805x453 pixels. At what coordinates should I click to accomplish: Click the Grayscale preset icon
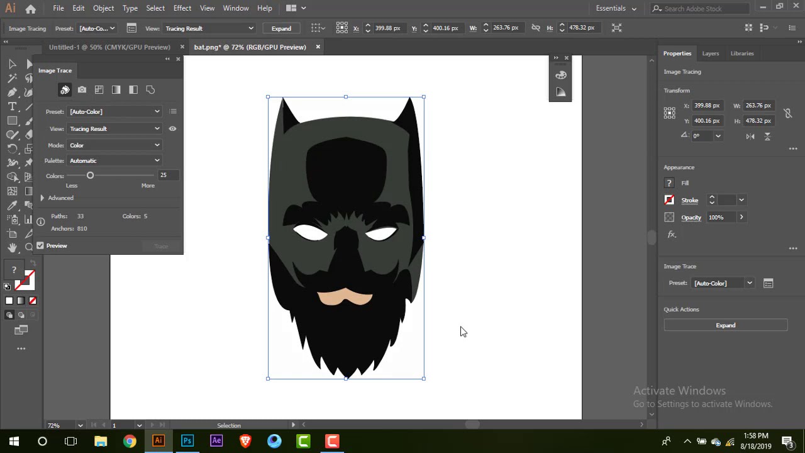tap(116, 90)
